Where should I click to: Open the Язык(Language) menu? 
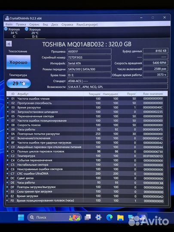pyautogui.click(x=87, y=24)
